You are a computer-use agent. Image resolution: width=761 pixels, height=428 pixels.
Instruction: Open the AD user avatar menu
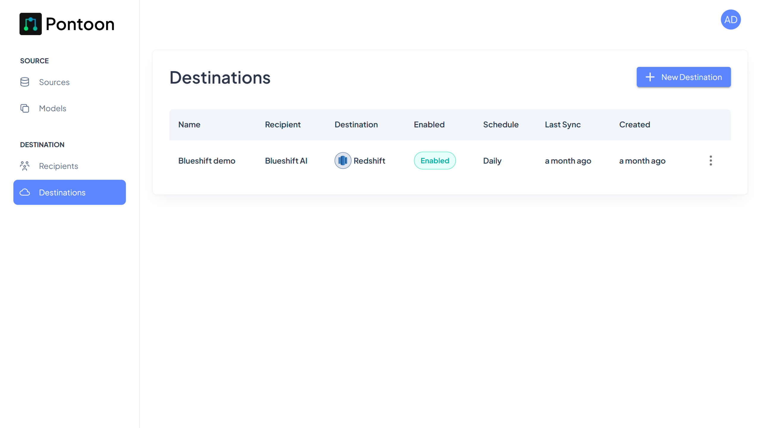pos(730,20)
